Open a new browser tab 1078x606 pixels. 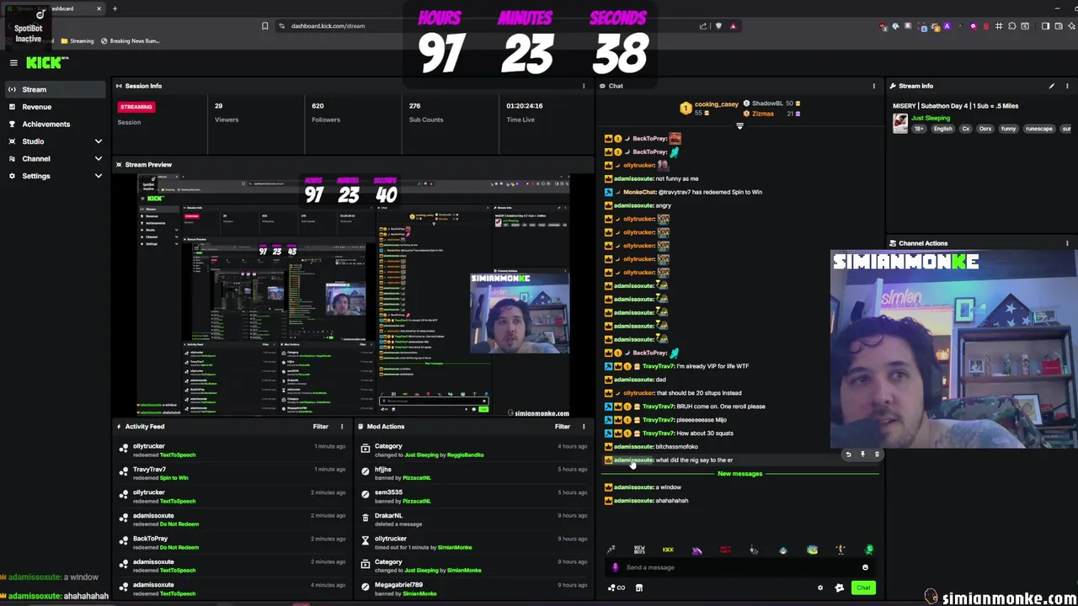click(x=115, y=8)
